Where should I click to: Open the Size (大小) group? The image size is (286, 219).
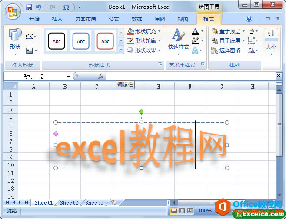[x=271, y=42]
